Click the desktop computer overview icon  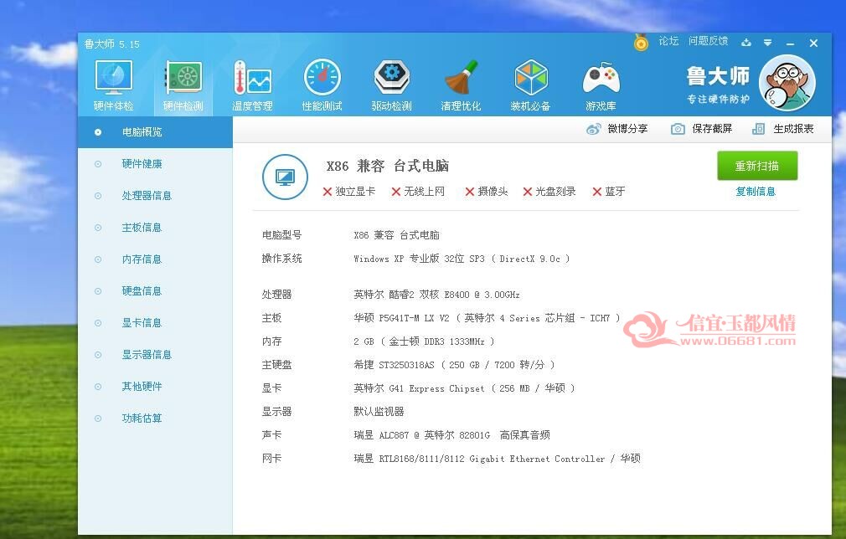(x=285, y=177)
